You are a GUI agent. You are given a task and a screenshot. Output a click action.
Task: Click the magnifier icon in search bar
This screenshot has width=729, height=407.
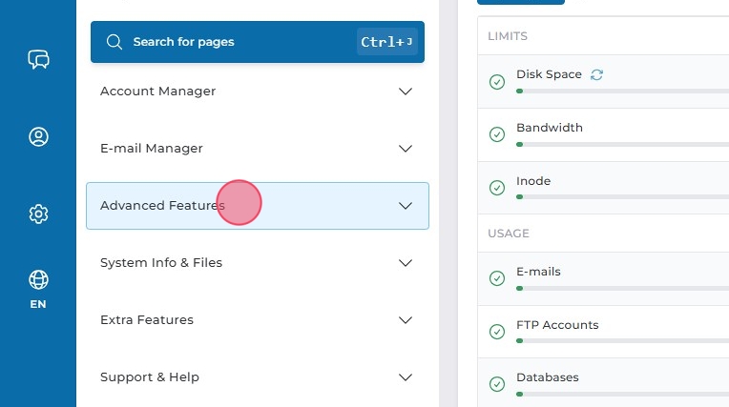pos(115,42)
